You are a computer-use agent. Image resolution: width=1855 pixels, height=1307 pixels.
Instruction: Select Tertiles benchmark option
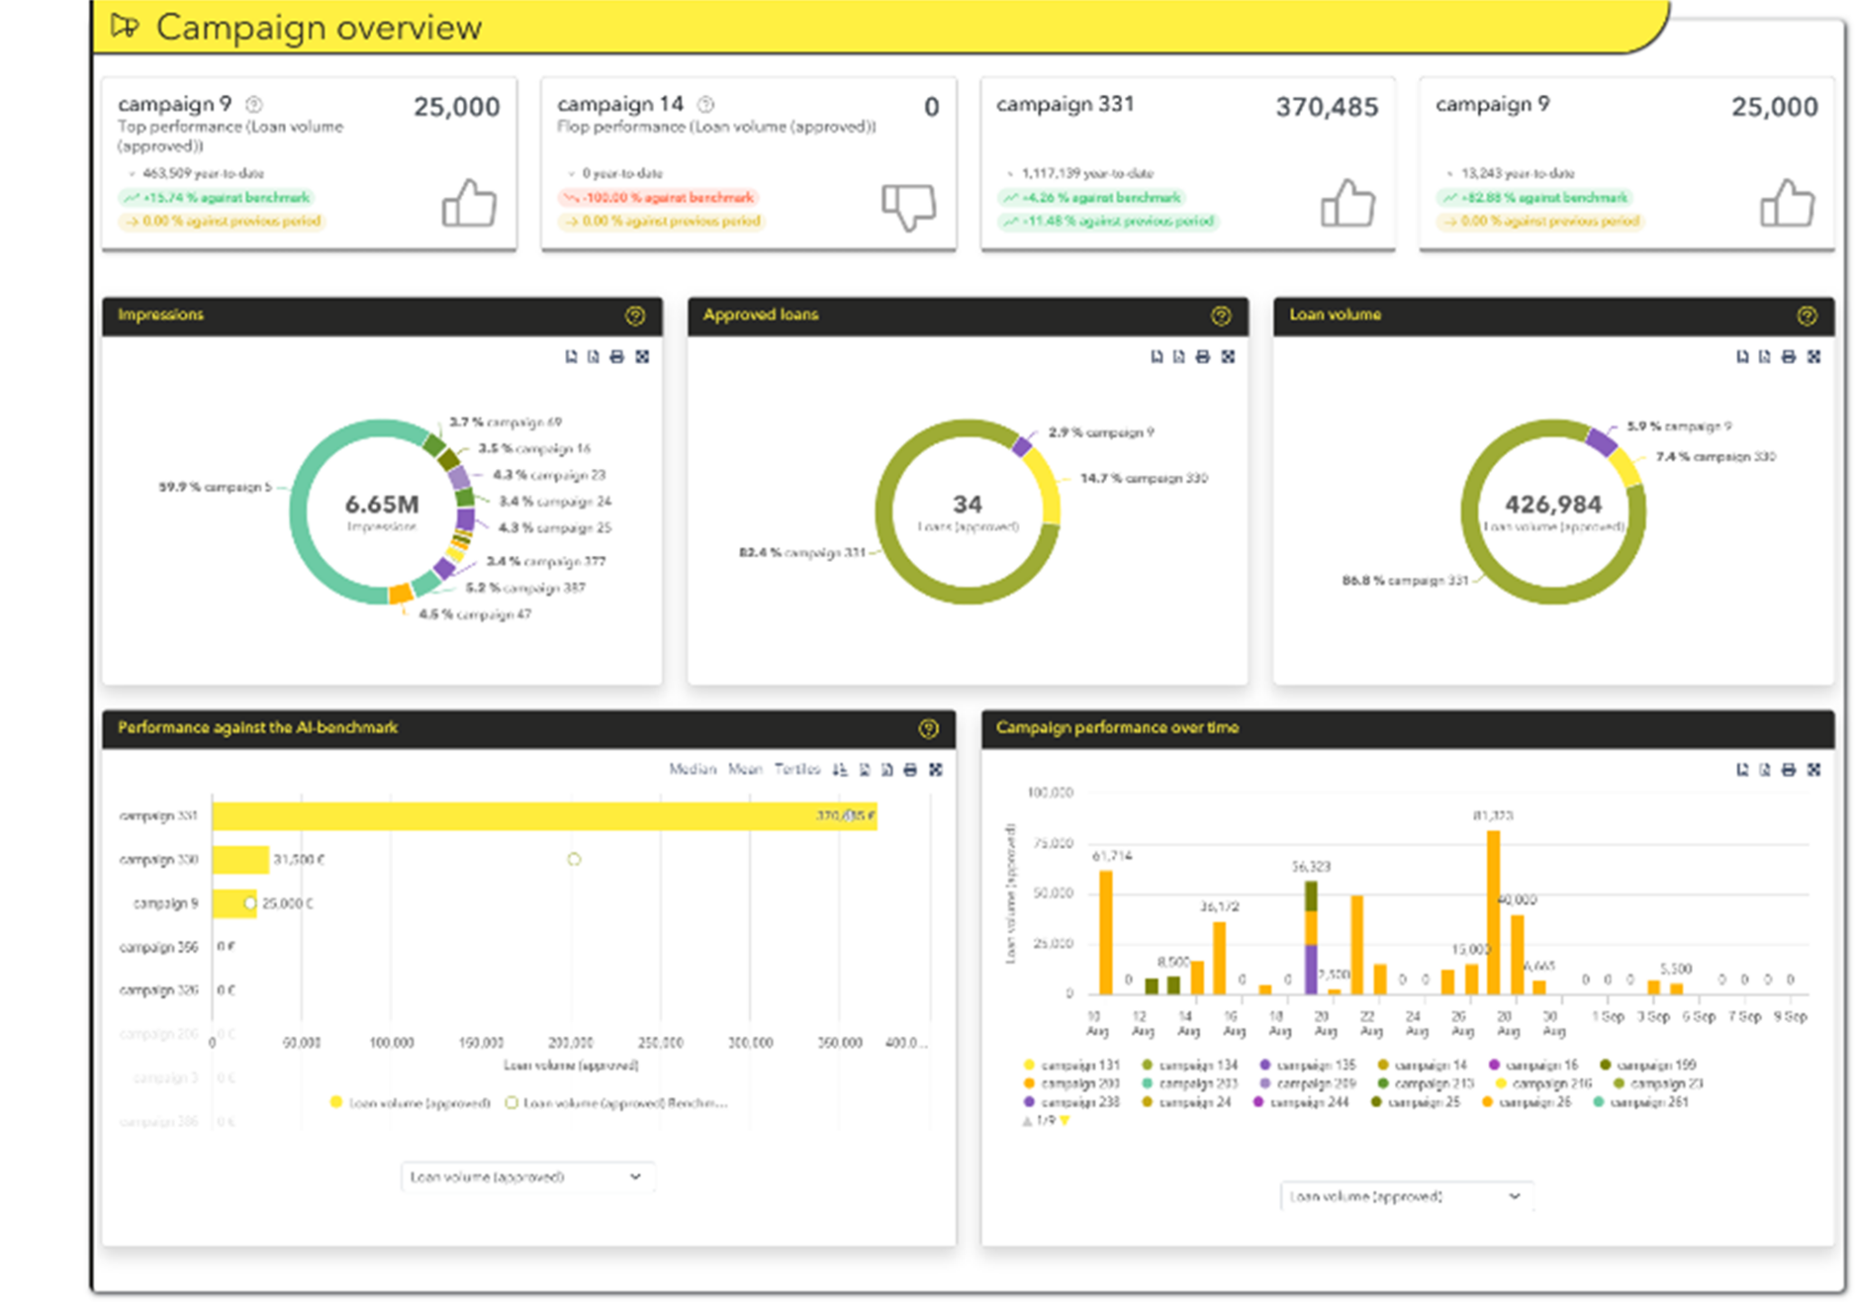coord(796,769)
